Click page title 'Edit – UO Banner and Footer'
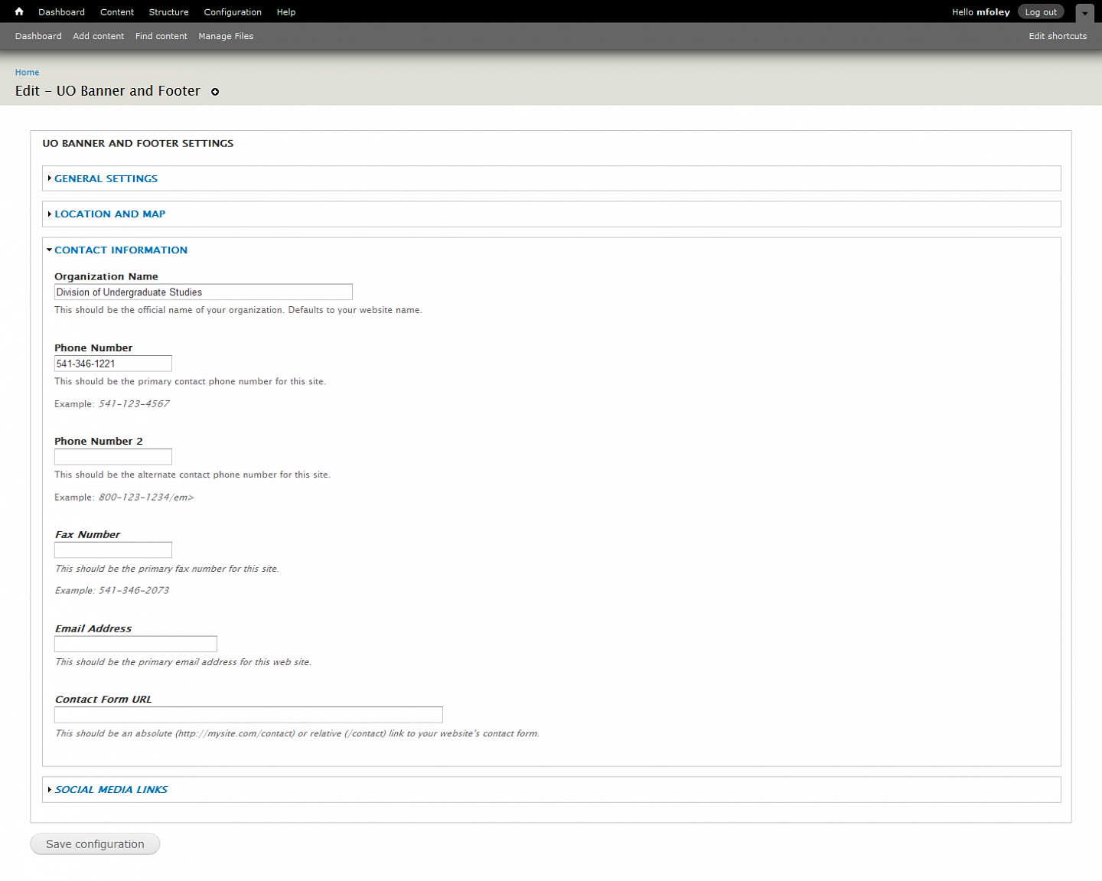Viewport: 1102px width, 881px height. 108,91
